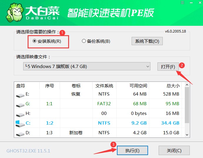This screenshot has height=158, width=203.
Task: Select the D: drive letter text
Action: [28, 133]
